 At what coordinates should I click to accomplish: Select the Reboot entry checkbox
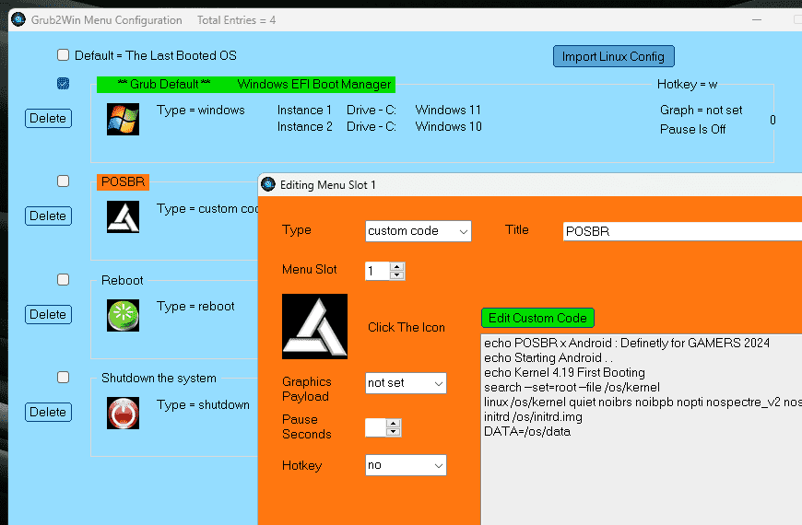64,279
